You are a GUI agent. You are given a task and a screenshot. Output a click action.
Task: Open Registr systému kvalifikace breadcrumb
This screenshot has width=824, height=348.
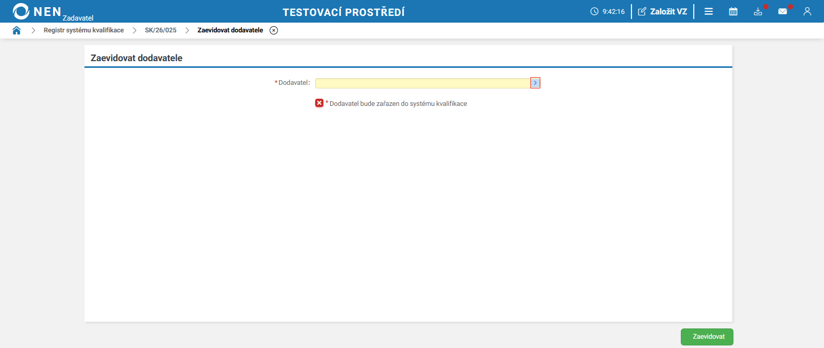coord(83,30)
